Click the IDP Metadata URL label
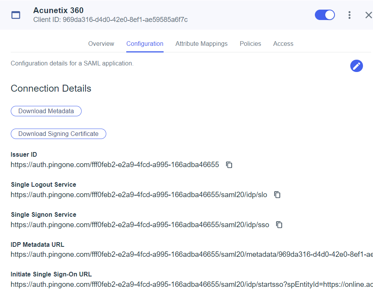 38,244
